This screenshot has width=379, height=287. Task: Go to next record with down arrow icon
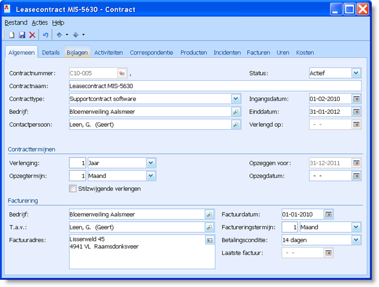pos(76,35)
